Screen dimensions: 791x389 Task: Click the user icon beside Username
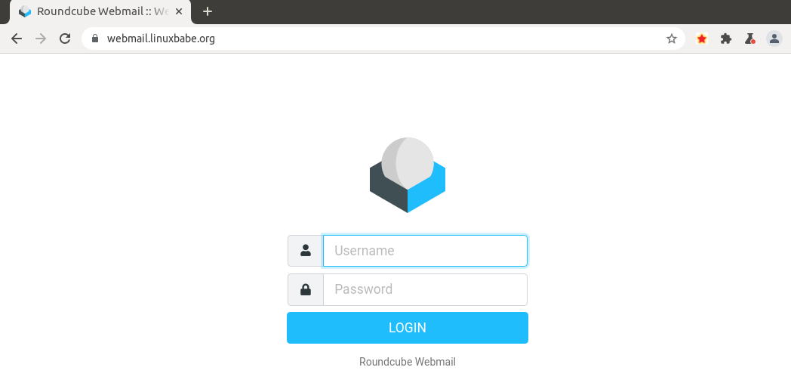[x=306, y=251]
